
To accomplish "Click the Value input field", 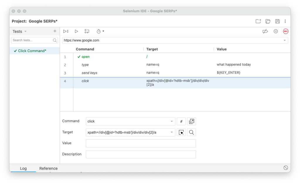I will pyautogui.click(x=141, y=143).
